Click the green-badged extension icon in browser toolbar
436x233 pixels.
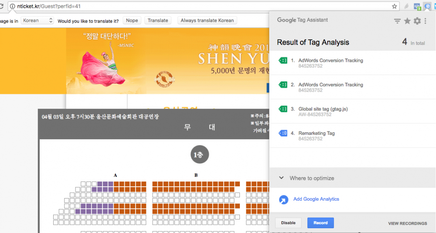(417, 6)
